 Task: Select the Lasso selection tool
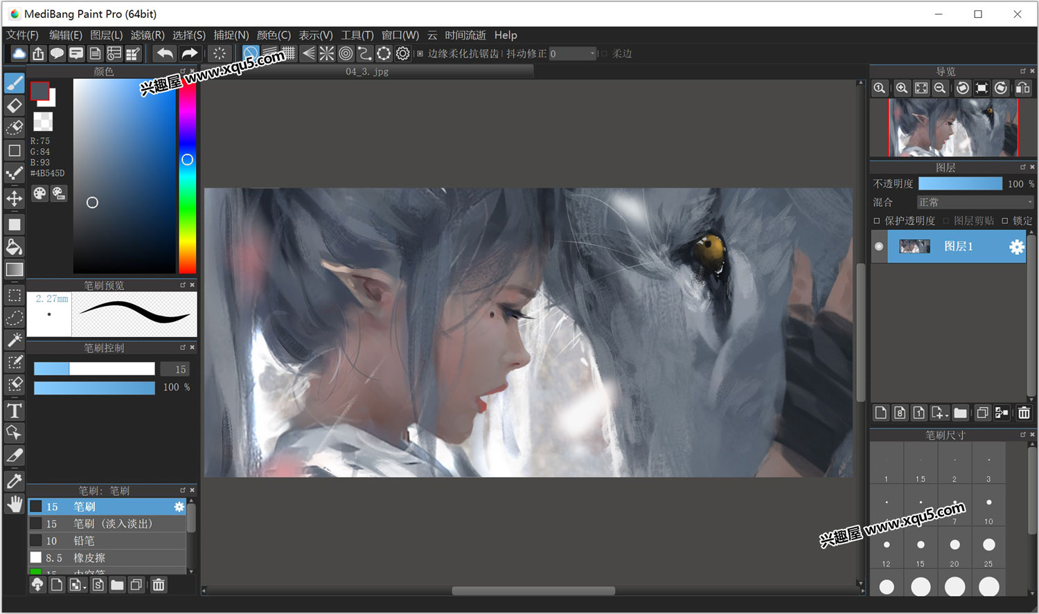coord(15,318)
